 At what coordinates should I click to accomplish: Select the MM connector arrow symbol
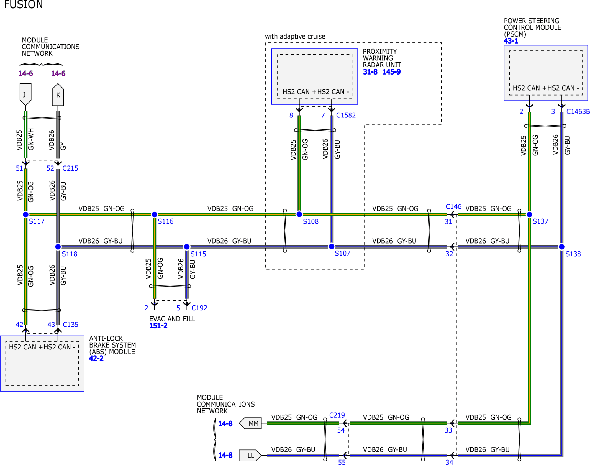250,423
